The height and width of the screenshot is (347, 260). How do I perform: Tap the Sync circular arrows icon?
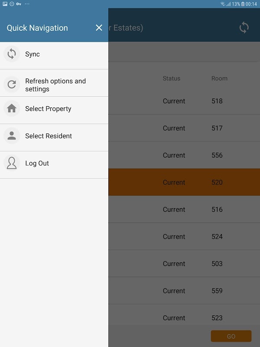point(12,54)
